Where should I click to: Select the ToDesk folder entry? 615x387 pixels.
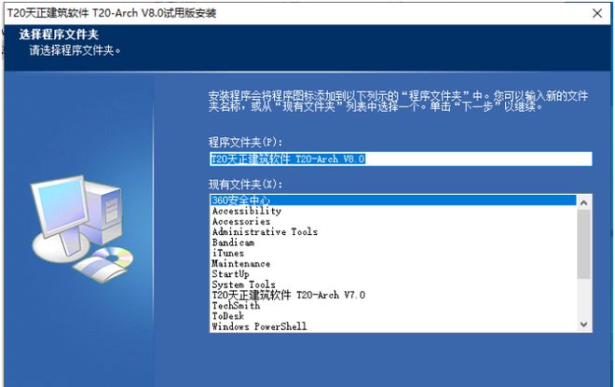tap(393, 316)
